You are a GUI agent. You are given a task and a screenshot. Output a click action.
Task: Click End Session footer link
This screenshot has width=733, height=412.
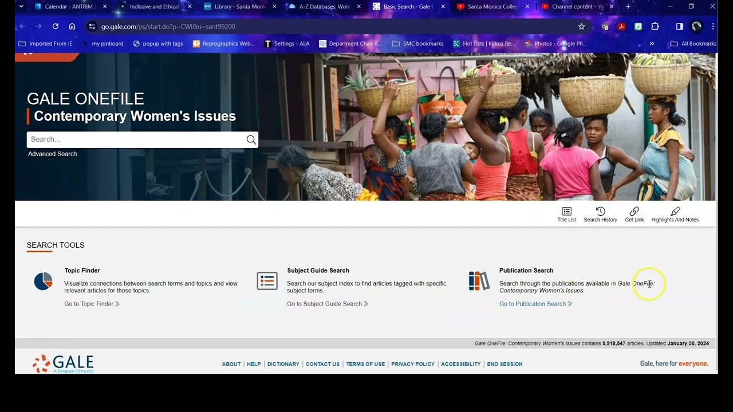pos(505,364)
